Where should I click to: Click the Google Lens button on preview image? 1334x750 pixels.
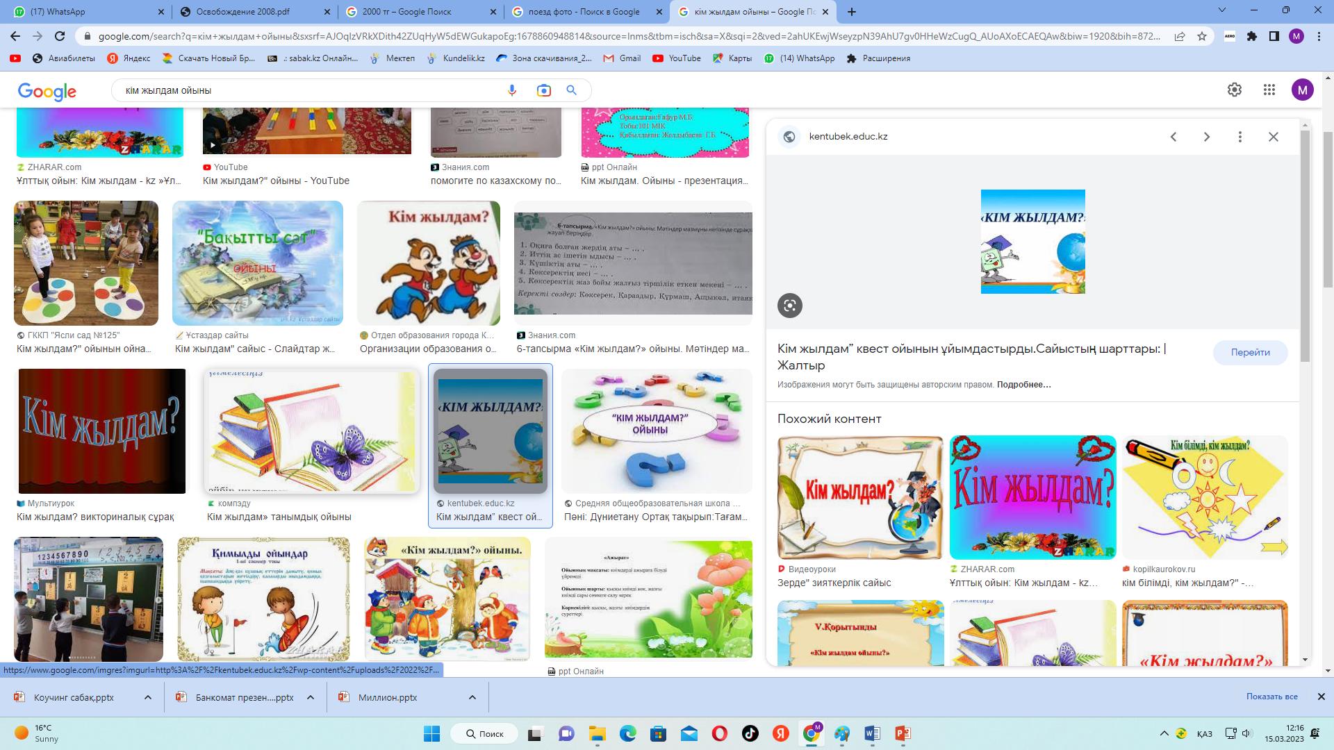pos(789,306)
